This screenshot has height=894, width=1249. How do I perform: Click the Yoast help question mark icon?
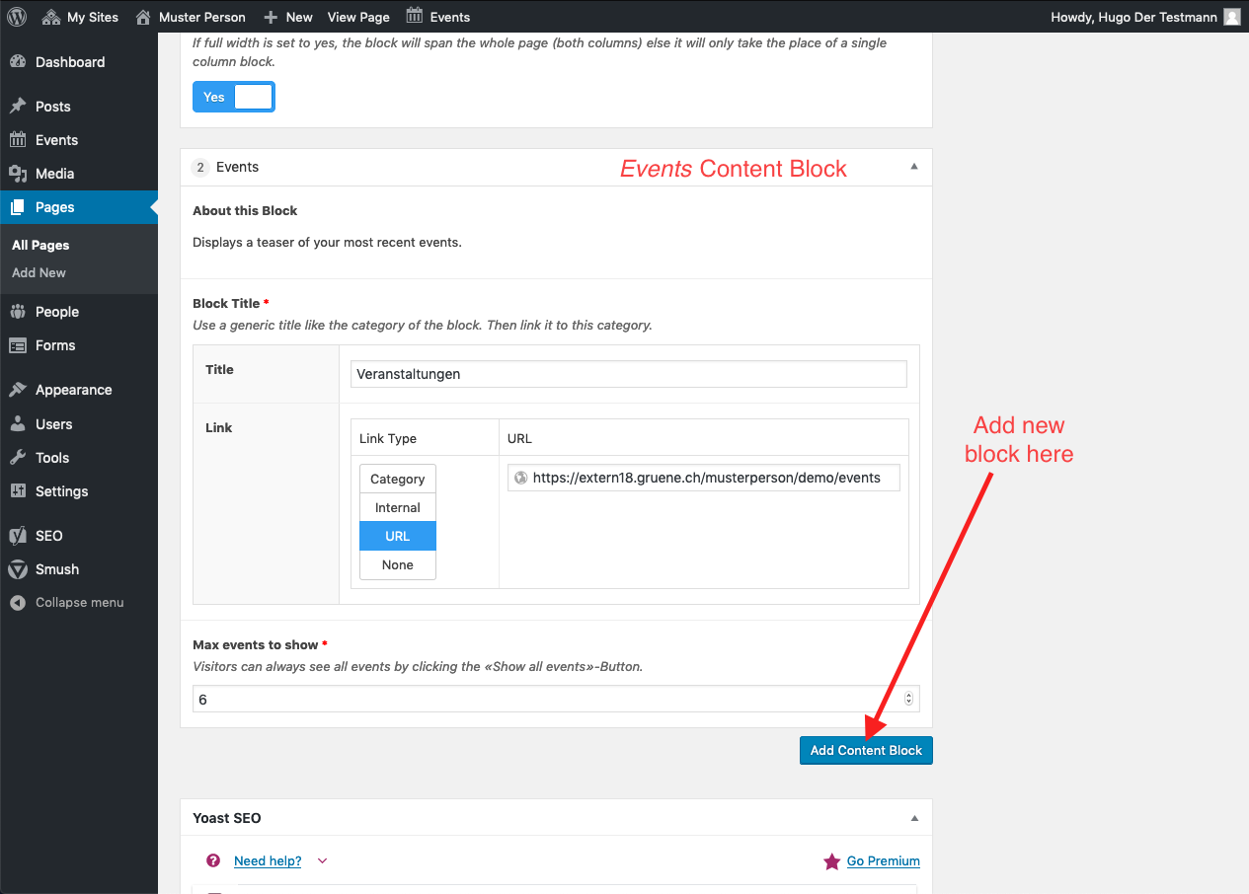coord(213,860)
